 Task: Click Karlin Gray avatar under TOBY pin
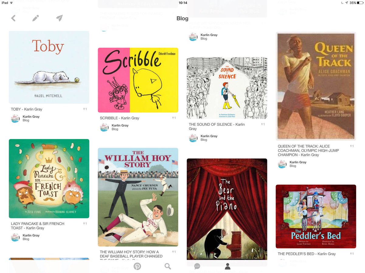click(x=15, y=119)
